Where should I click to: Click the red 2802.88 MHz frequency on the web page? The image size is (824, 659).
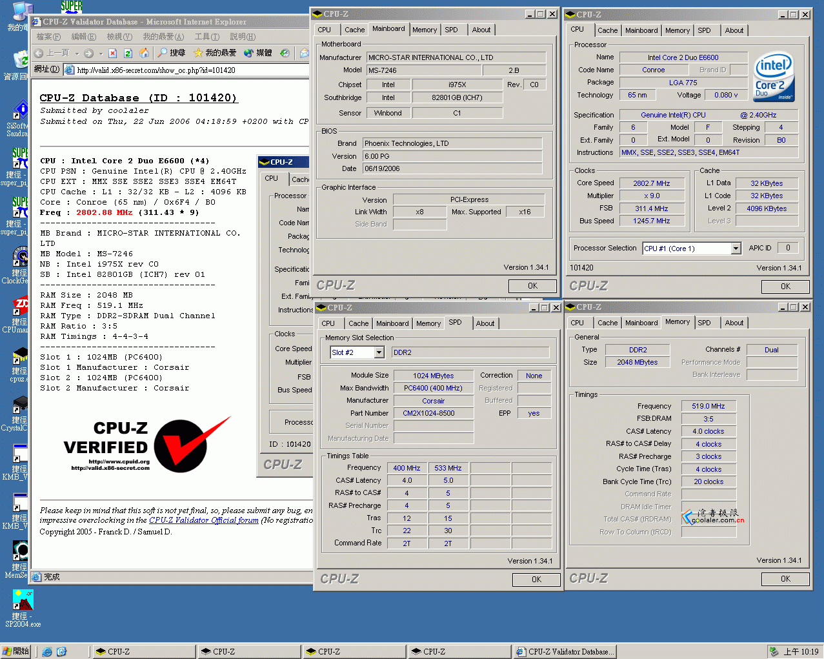coord(105,212)
